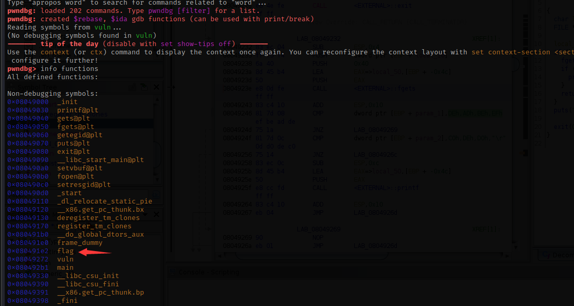
Task: Click the frame_dummy symbol
Action: point(79,243)
